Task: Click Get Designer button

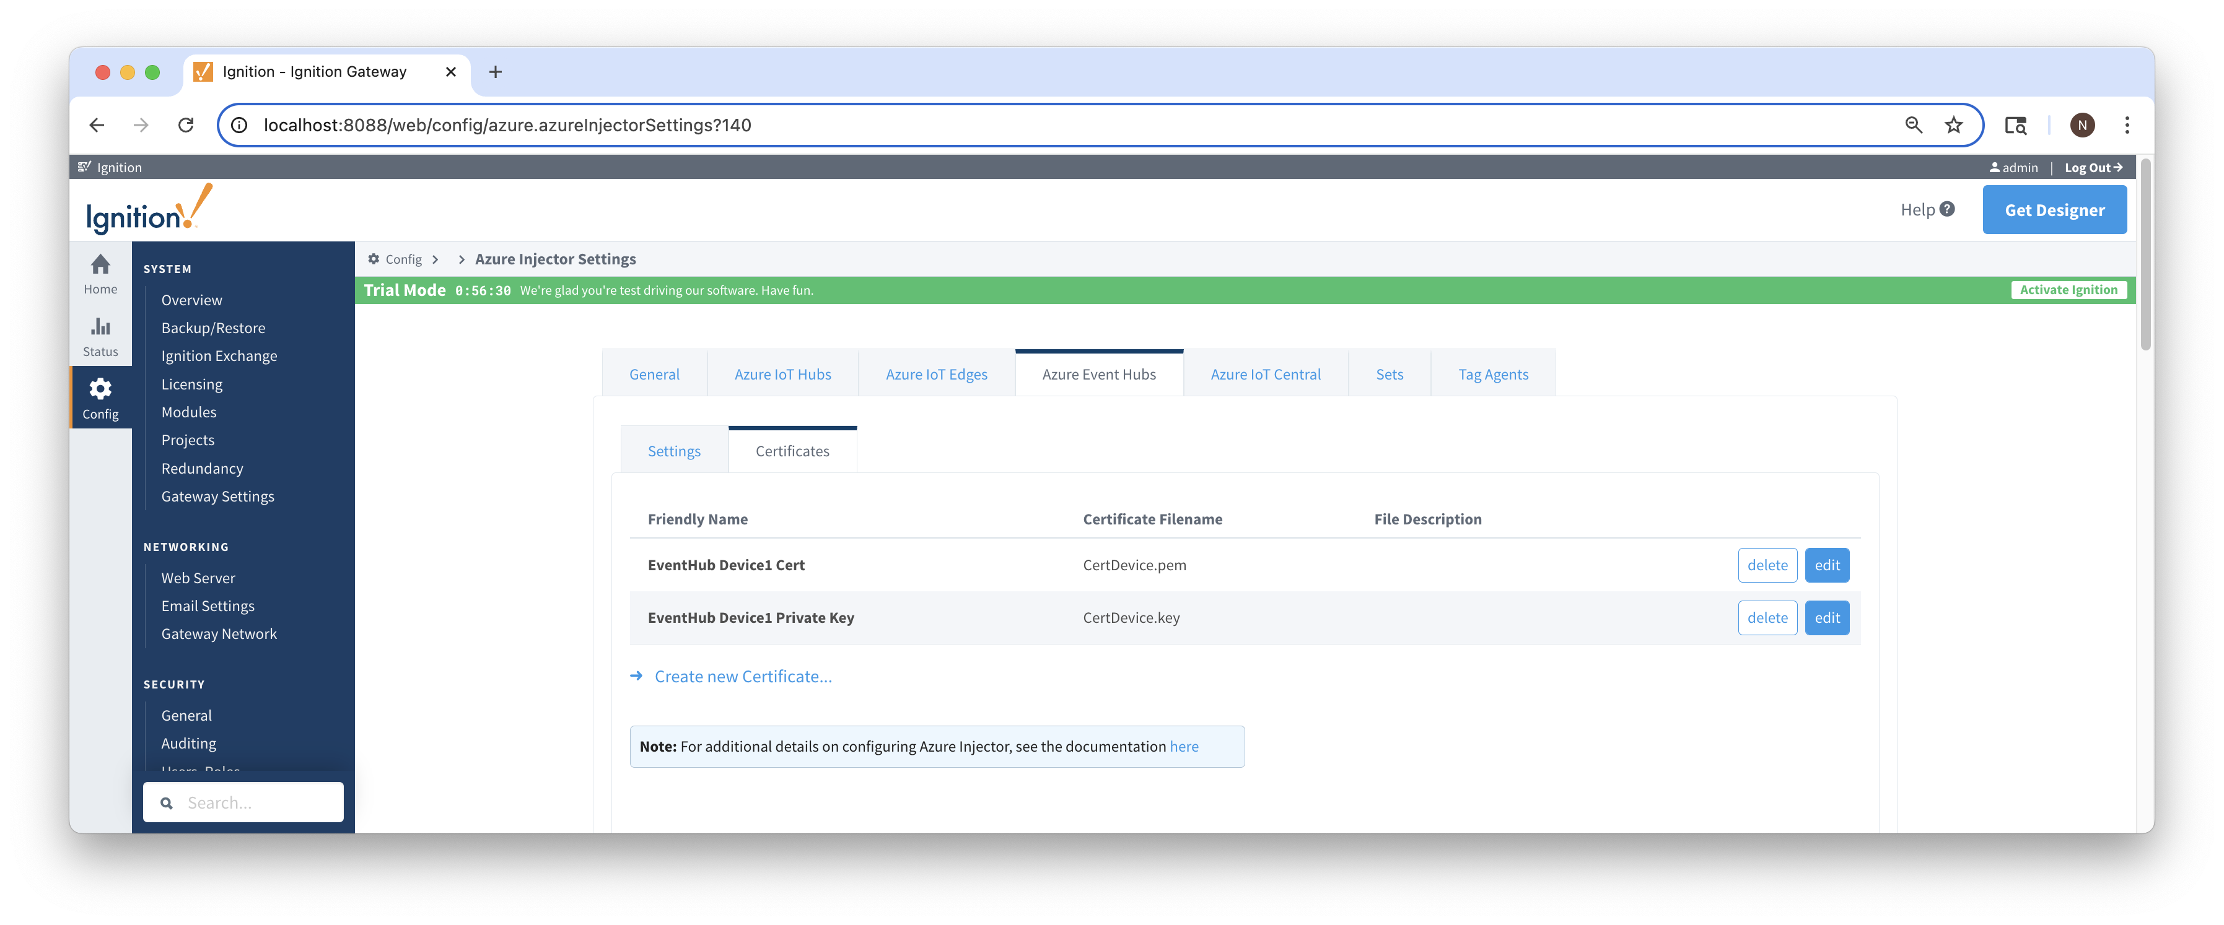Action: 2054,210
